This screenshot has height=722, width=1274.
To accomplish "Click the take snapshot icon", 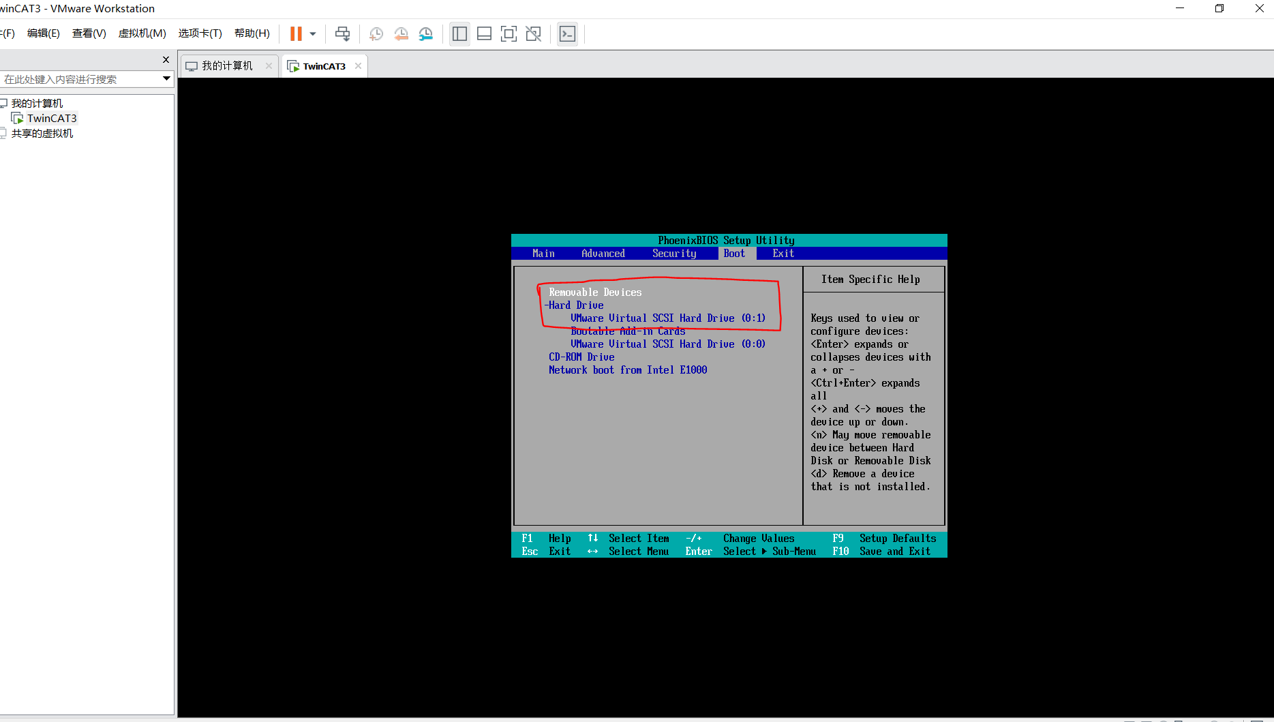I will tap(376, 33).
